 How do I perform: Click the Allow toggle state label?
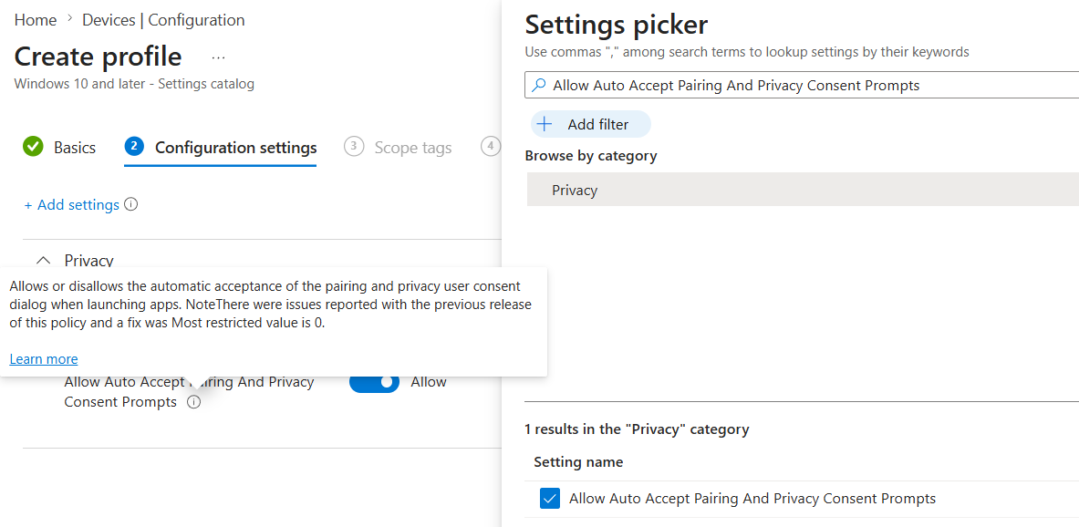[x=429, y=381]
